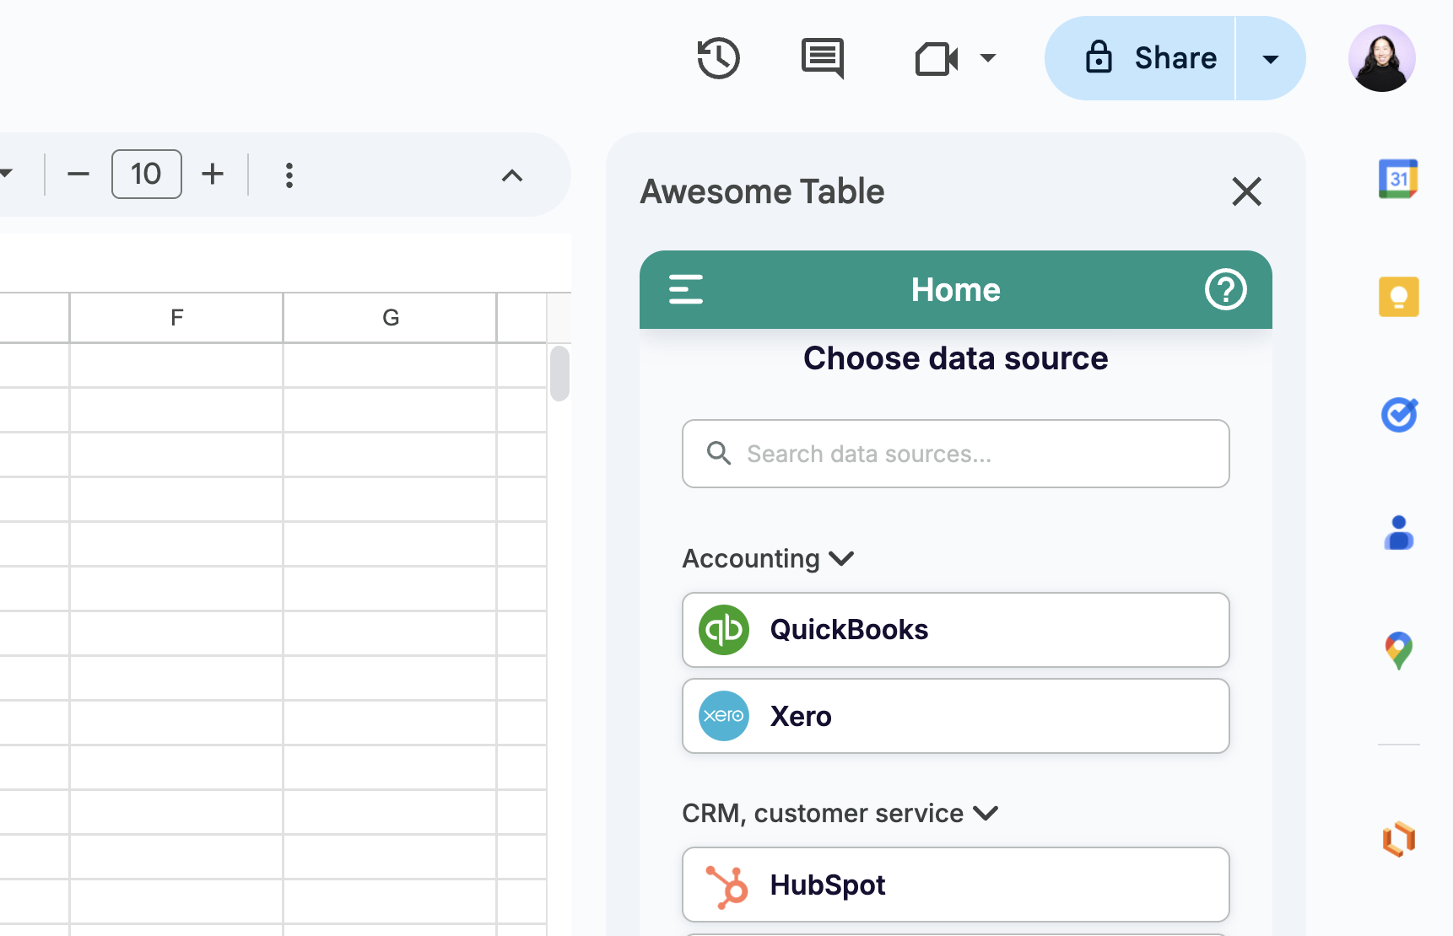Open version history

pos(718,57)
